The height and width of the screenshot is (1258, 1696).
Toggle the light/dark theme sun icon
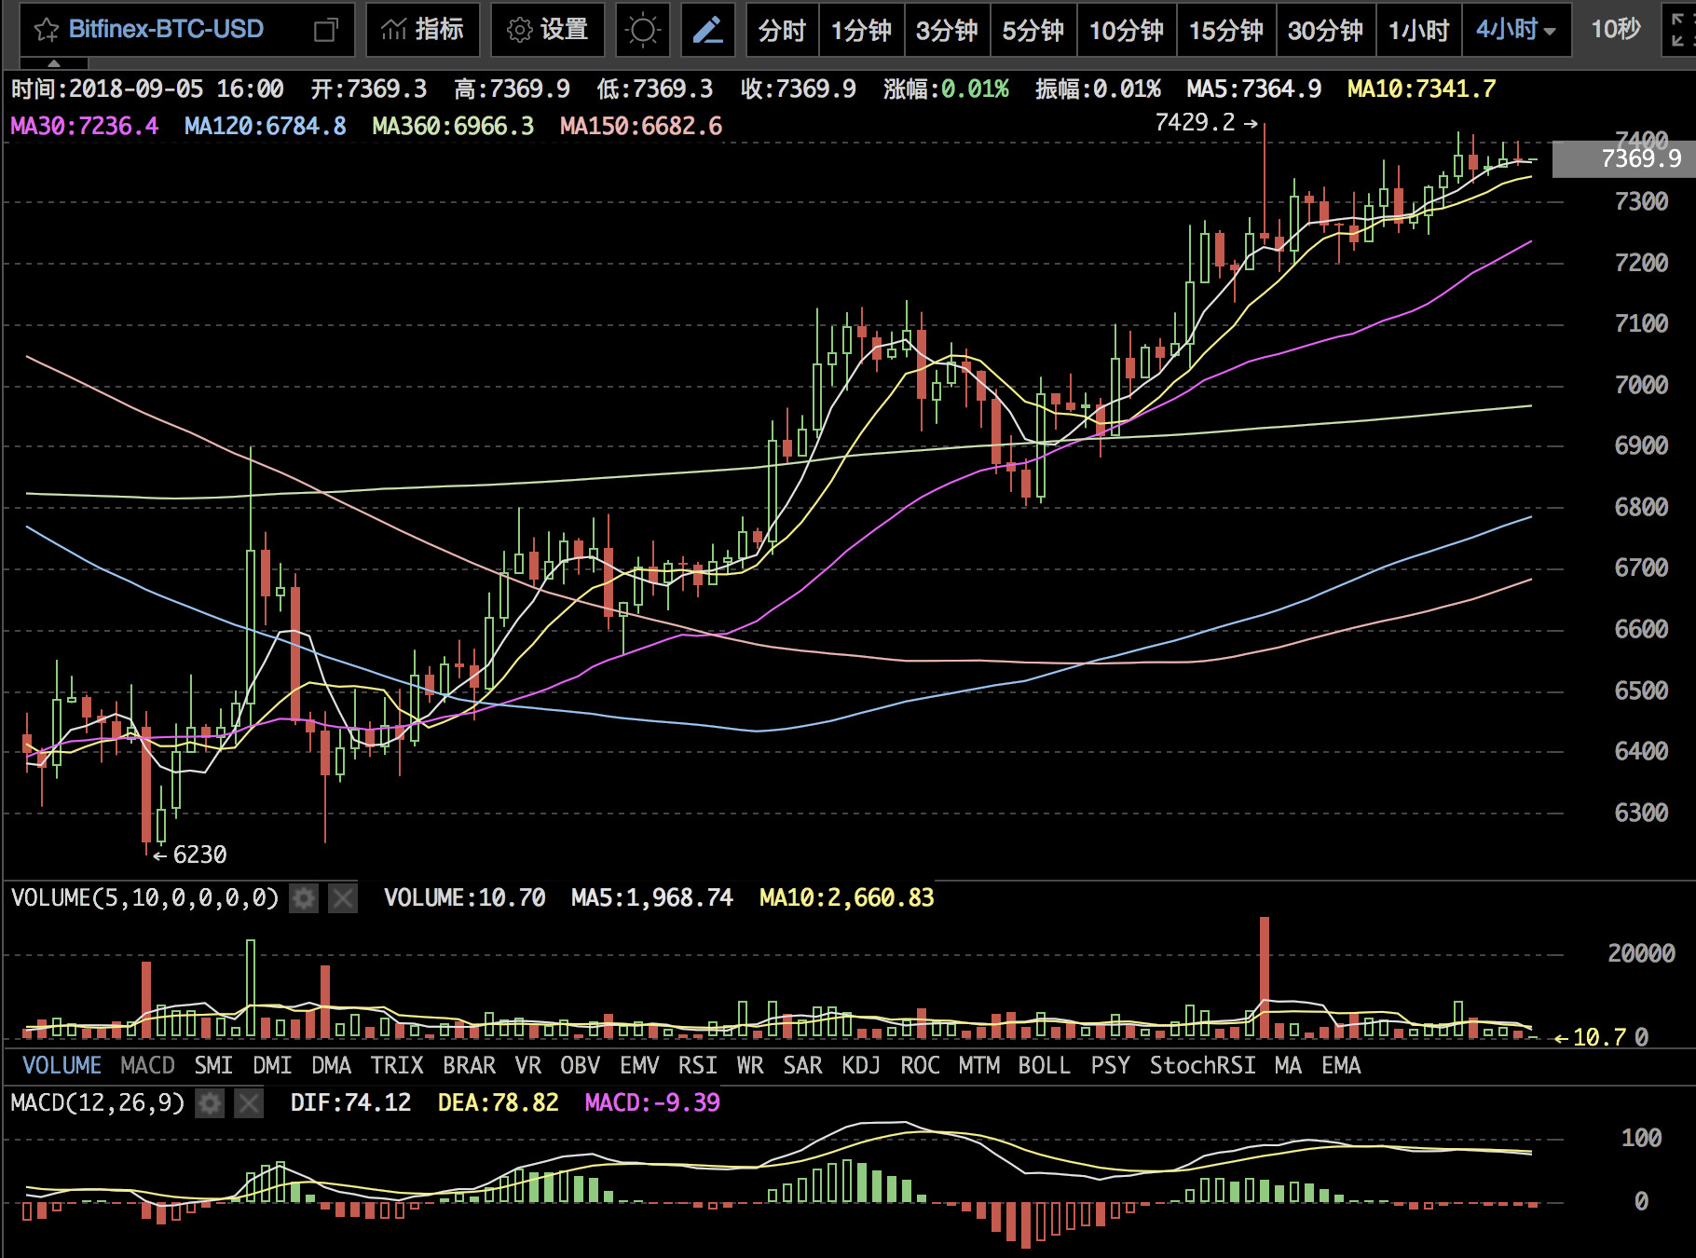(643, 30)
